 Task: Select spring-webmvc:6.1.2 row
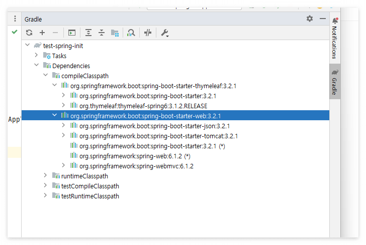175,166
